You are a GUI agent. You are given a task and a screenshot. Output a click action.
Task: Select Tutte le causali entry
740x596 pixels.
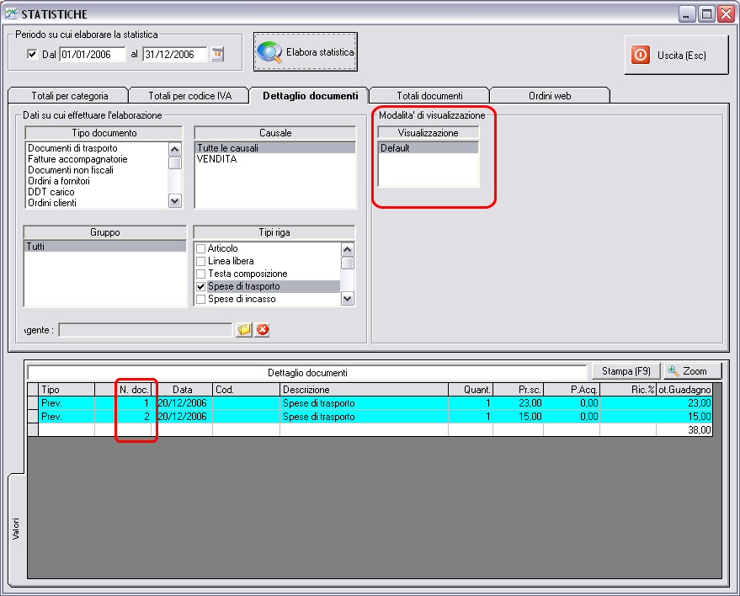coord(275,148)
